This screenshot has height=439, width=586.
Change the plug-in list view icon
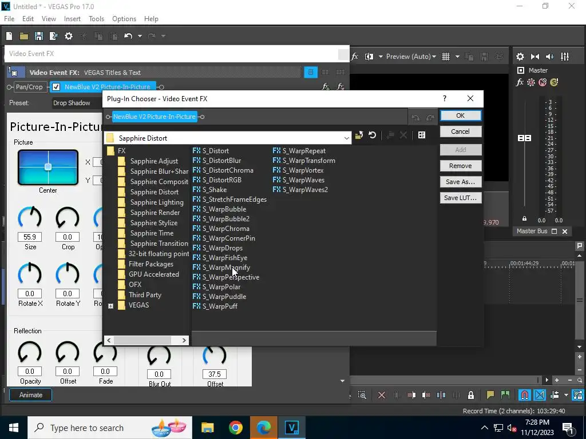pyautogui.click(x=422, y=135)
